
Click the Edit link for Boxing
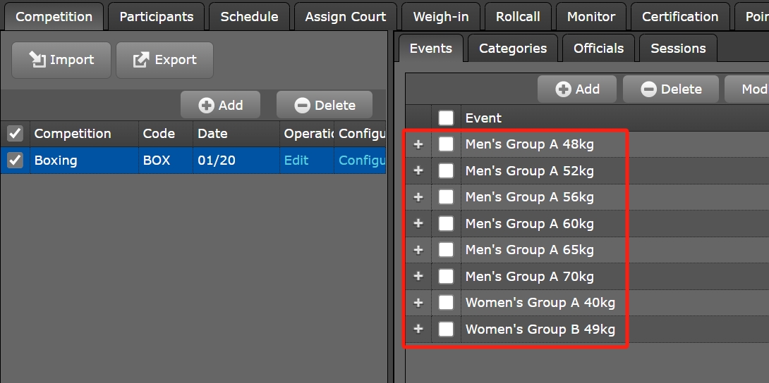coord(296,161)
